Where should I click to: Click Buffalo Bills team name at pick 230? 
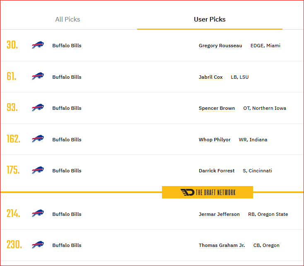tap(67, 245)
